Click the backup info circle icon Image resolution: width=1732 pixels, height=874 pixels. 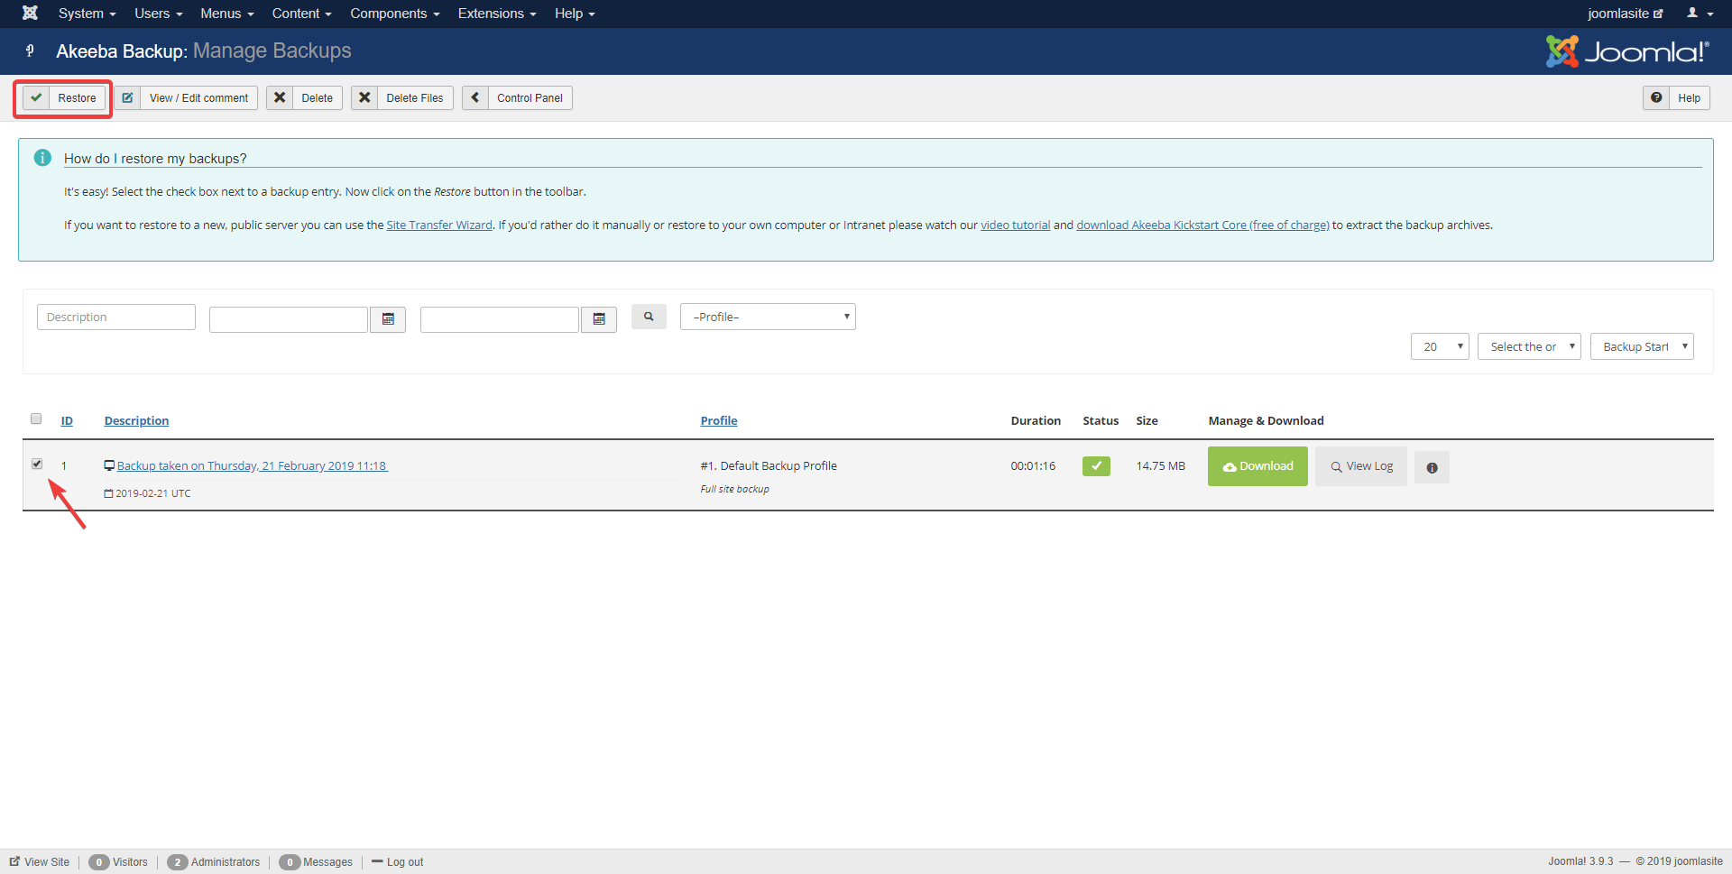coord(1432,467)
